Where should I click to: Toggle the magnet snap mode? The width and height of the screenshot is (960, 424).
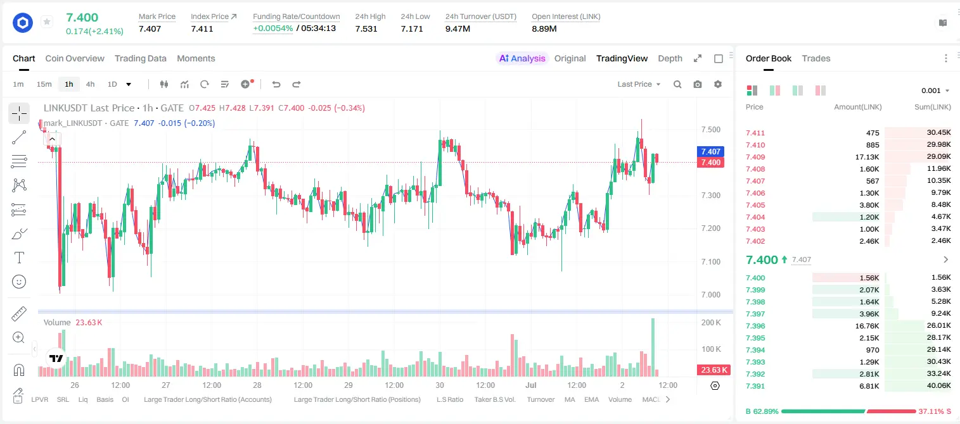point(19,370)
